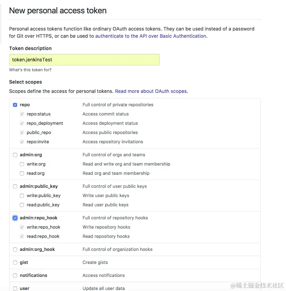This screenshot has height=291, width=286.
Task: Uncheck the write:repo_hook checkbox
Action: 22,227
